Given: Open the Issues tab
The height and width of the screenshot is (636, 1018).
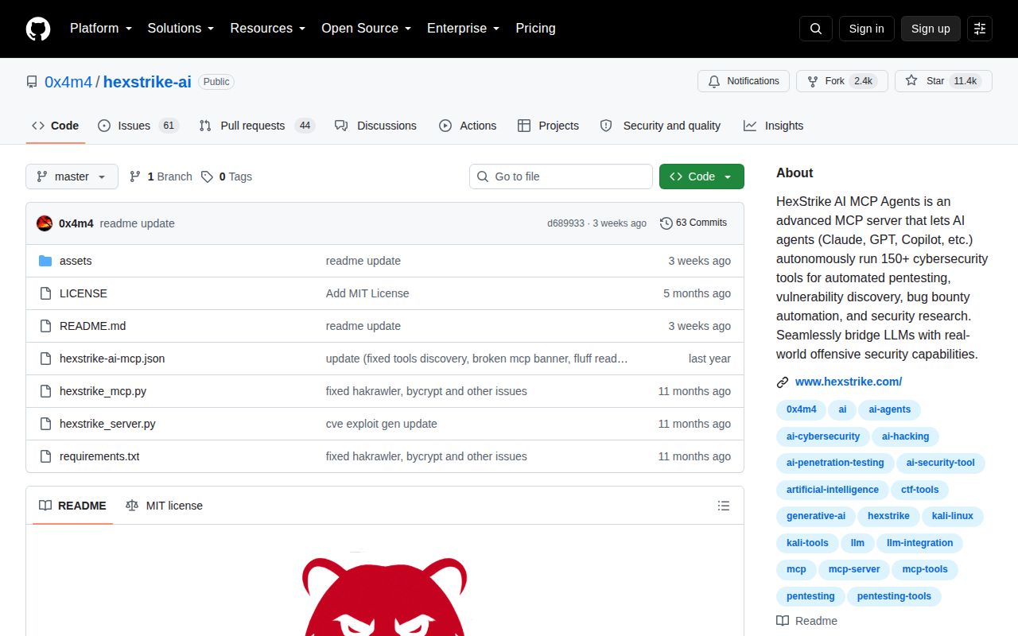Looking at the screenshot, I should pyautogui.click(x=138, y=126).
